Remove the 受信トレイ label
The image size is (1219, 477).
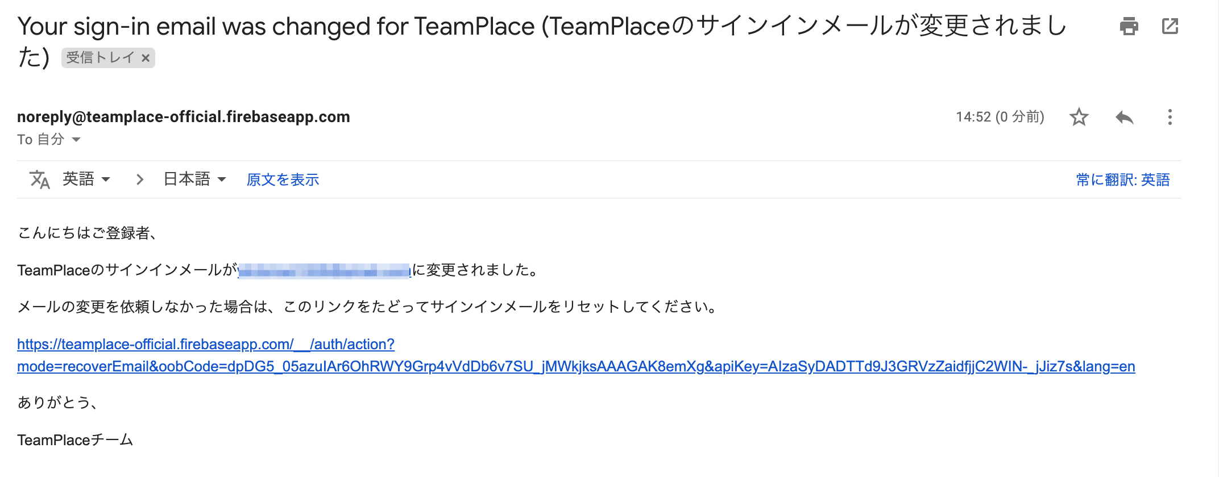pos(146,58)
